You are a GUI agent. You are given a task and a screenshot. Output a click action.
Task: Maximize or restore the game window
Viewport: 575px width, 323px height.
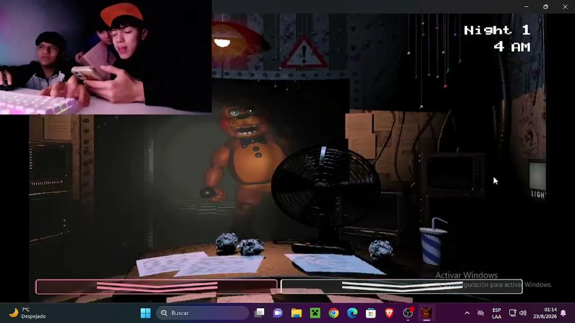point(546,7)
